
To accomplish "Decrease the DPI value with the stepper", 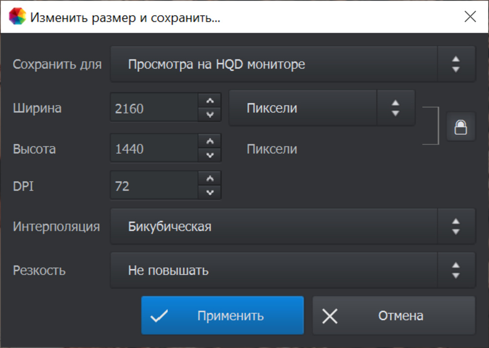I will click(x=210, y=192).
